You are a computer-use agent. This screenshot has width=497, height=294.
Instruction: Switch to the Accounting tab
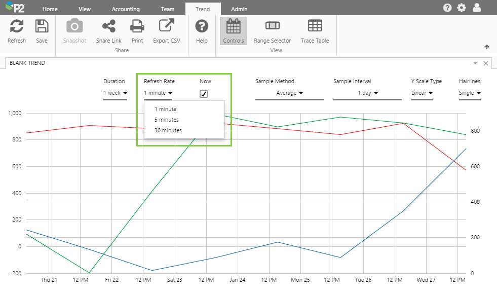point(126,9)
